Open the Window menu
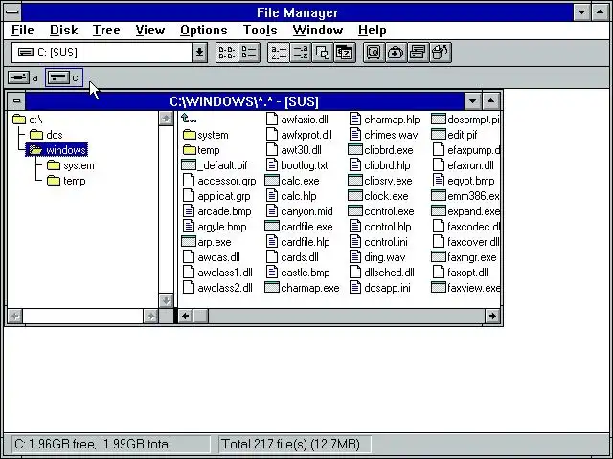Screen dimensions: 613x459 click(x=318, y=30)
